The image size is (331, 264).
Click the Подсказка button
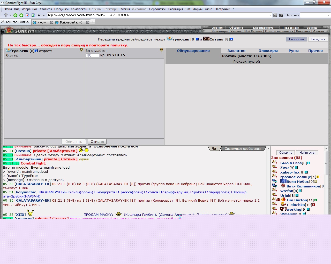296,39
